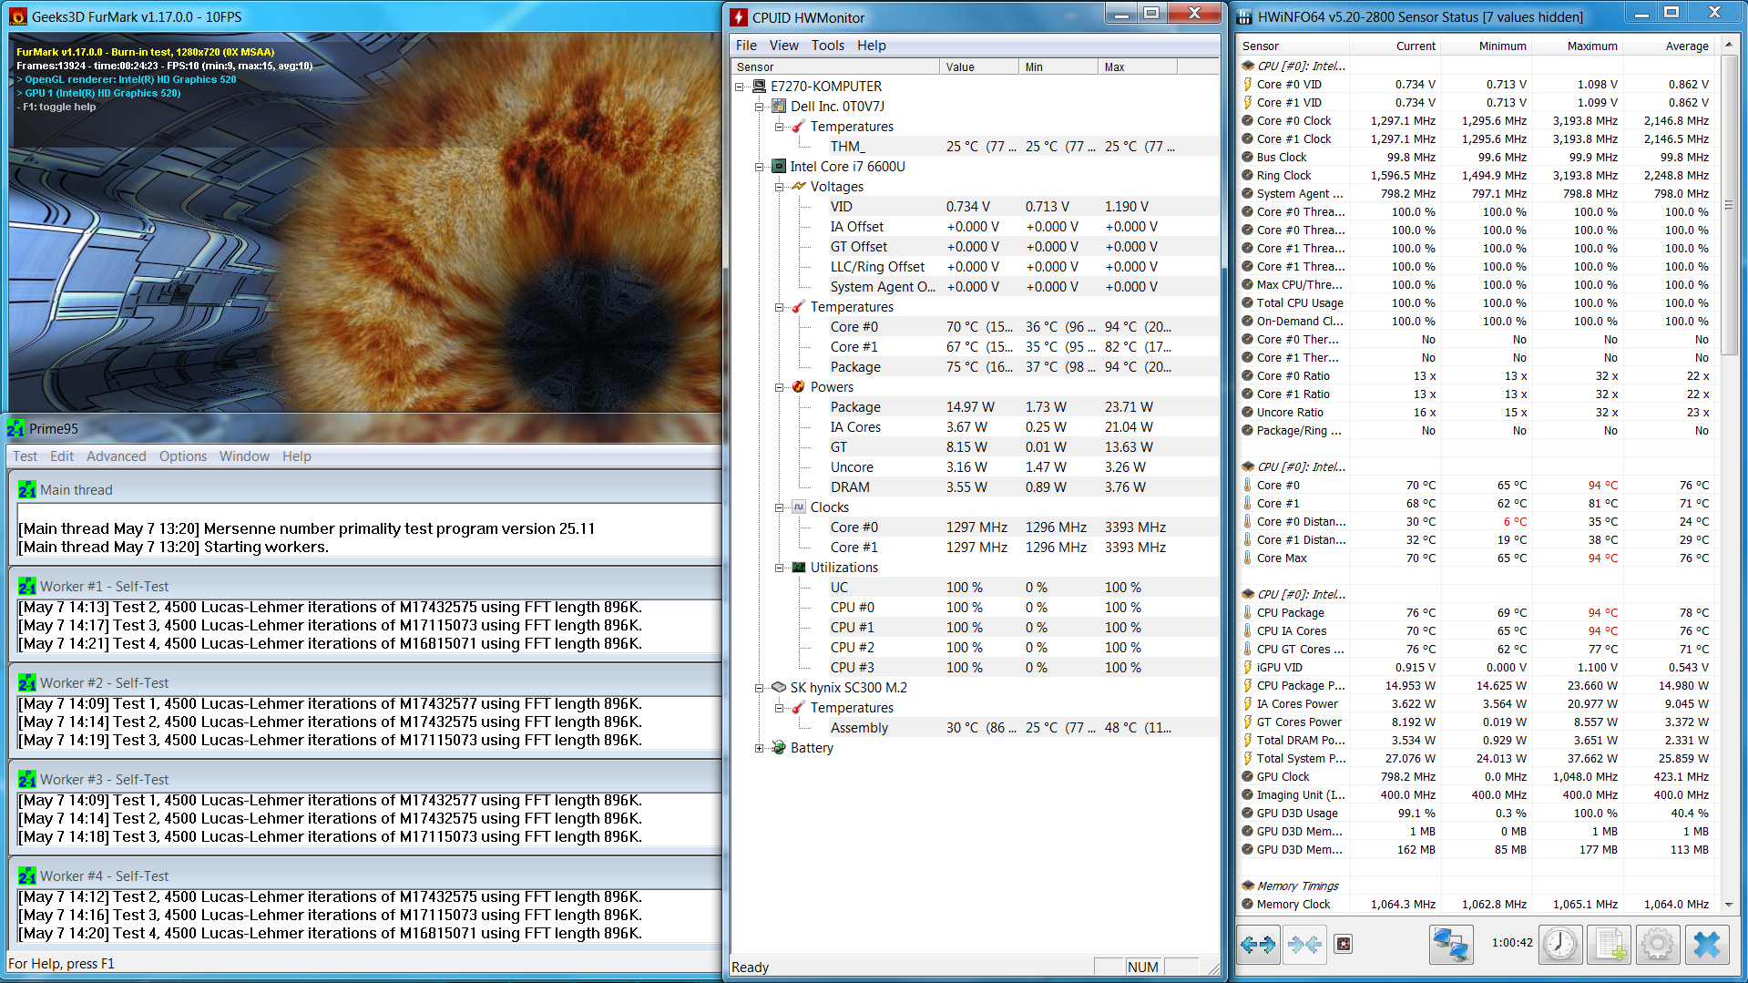The image size is (1748, 983).
Task: Collapse the Clocks group
Action: click(780, 507)
